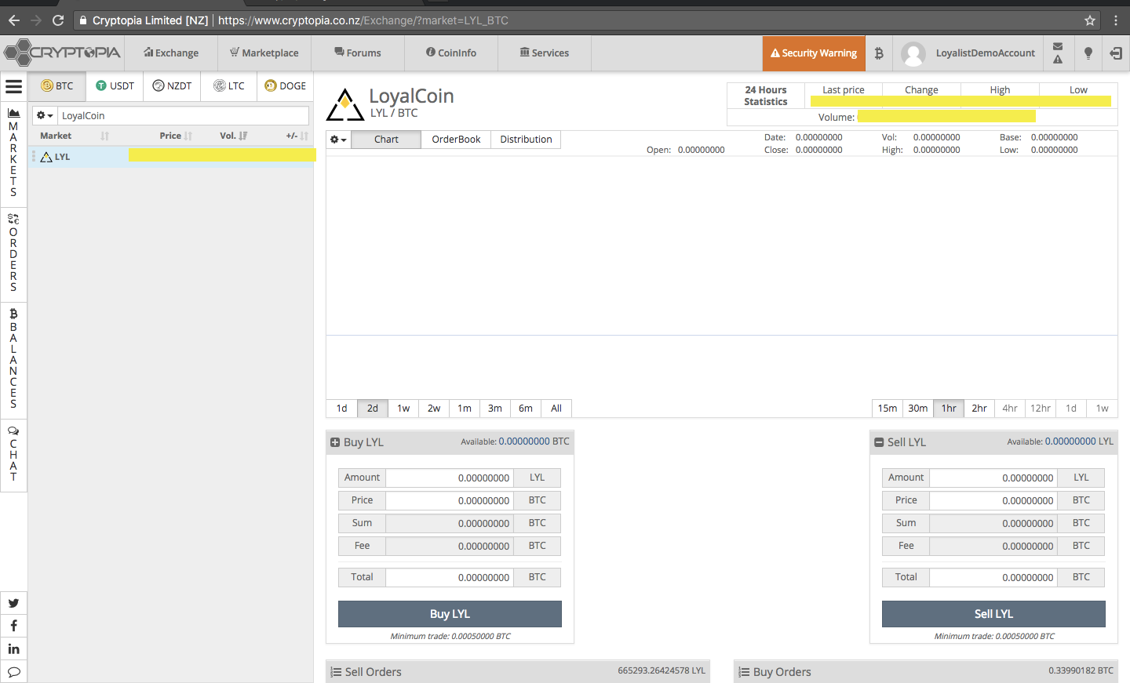
Task: Switch to the Distribution tab
Action: pyautogui.click(x=526, y=140)
